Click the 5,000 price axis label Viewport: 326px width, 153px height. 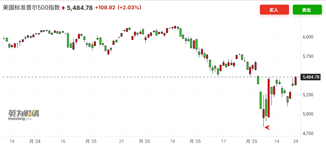coord(308,114)
